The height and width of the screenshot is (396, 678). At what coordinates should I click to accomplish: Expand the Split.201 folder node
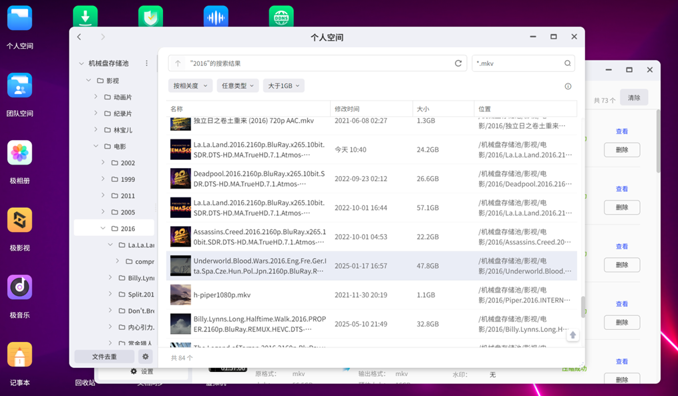pos(110,294)
